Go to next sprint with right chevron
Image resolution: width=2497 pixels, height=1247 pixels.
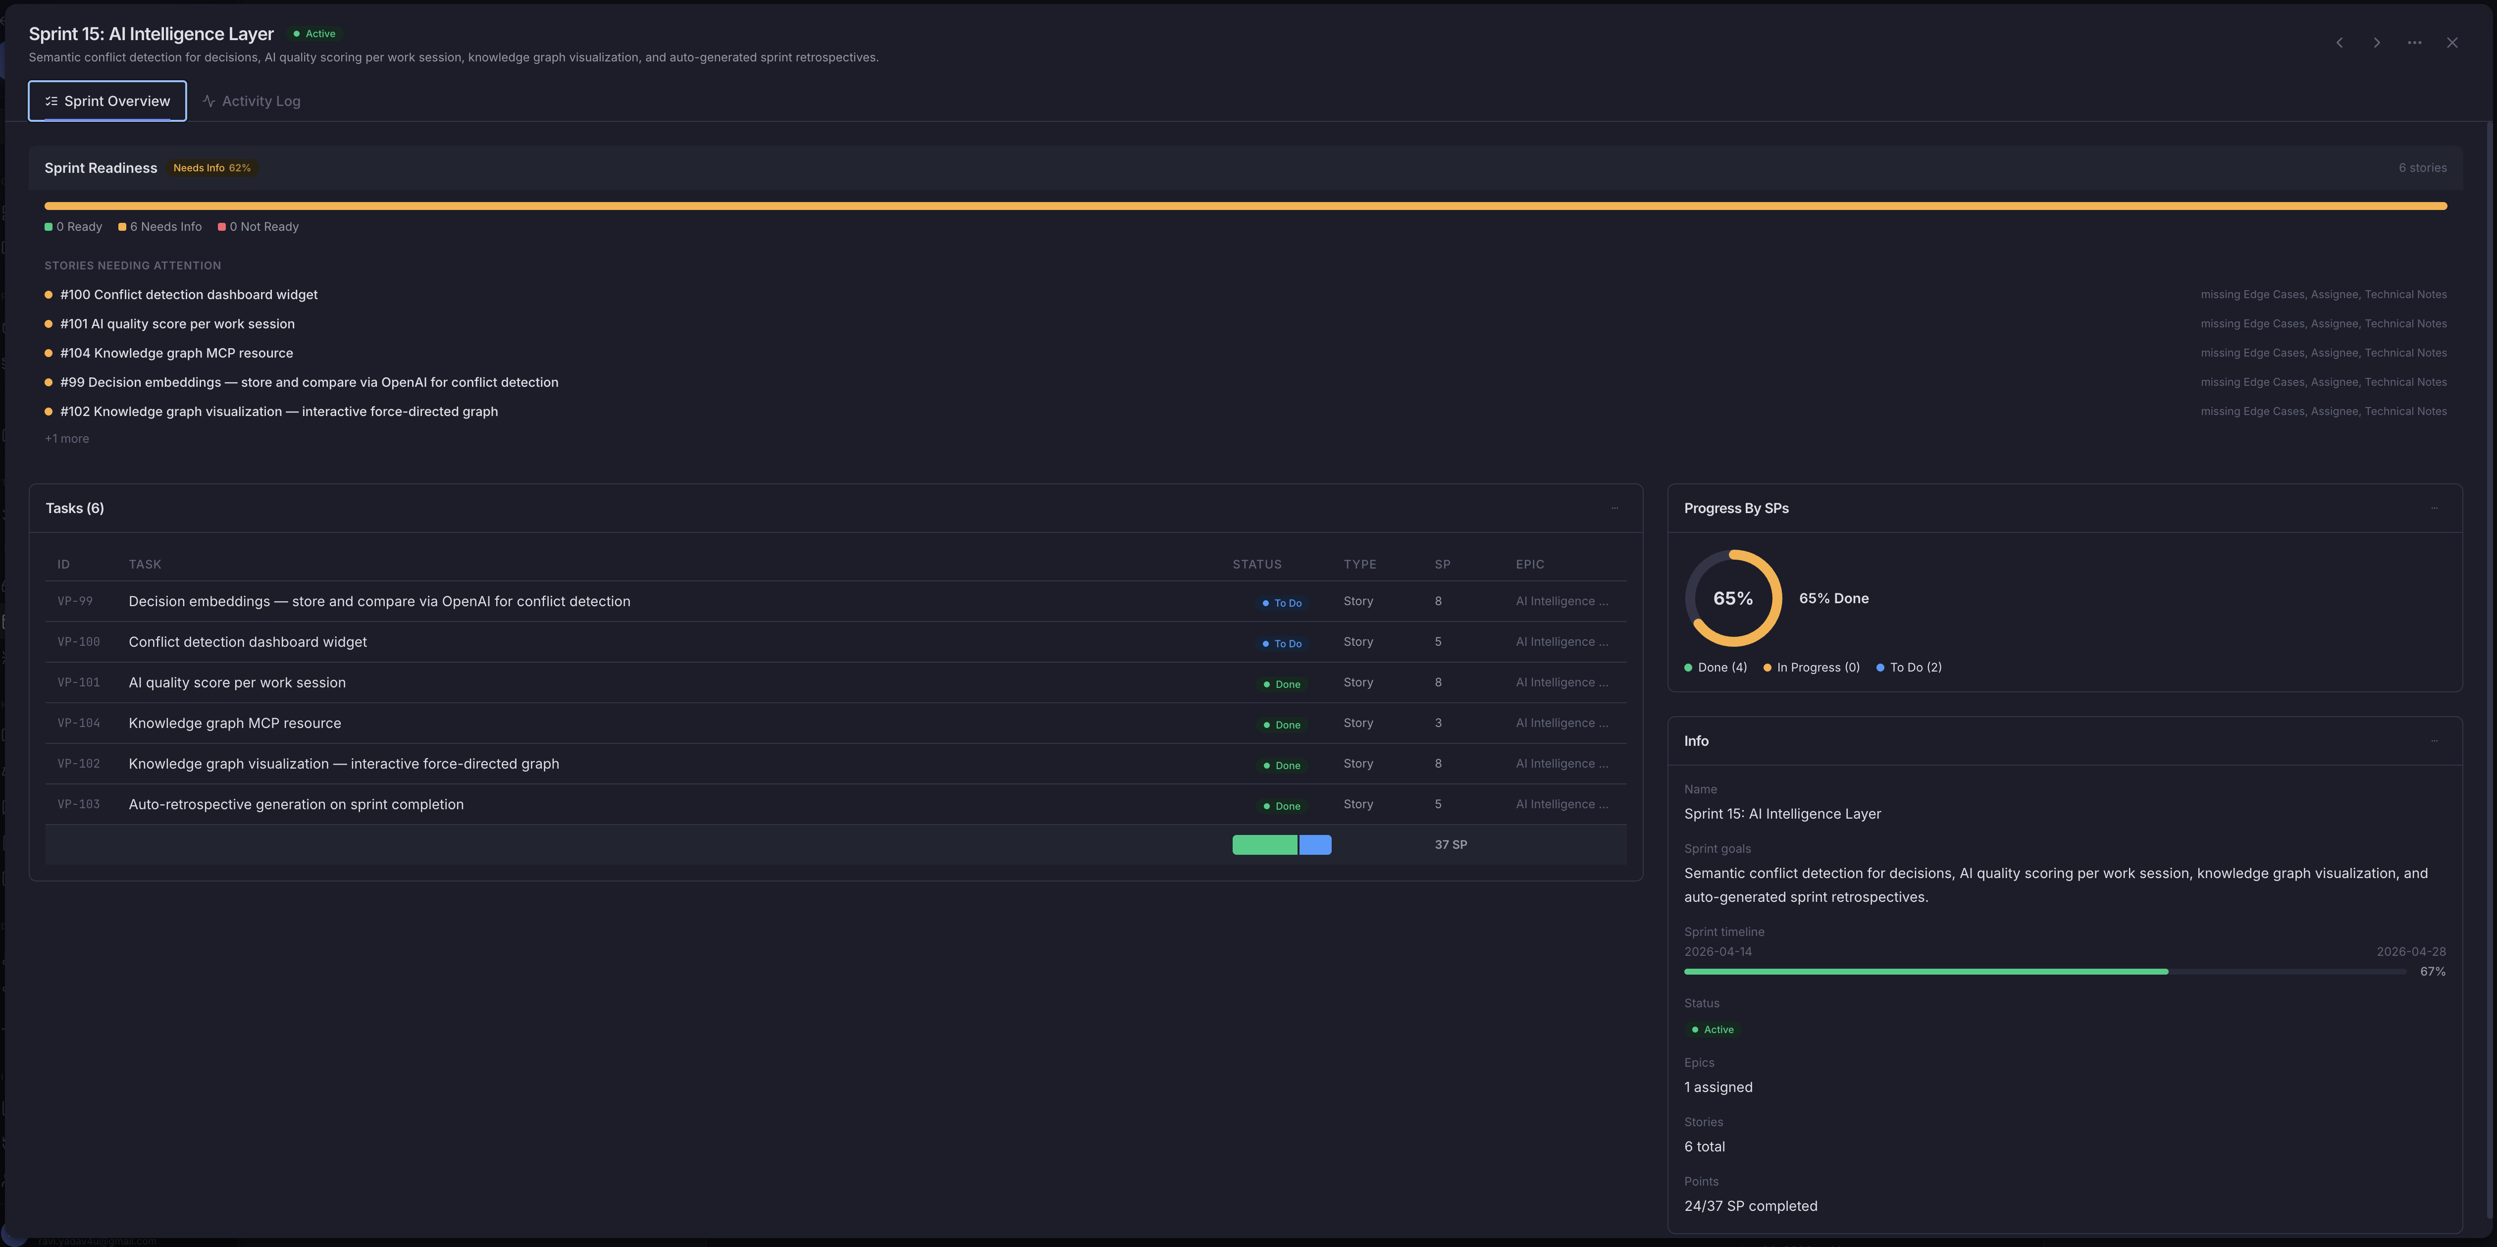(2377, 43)
